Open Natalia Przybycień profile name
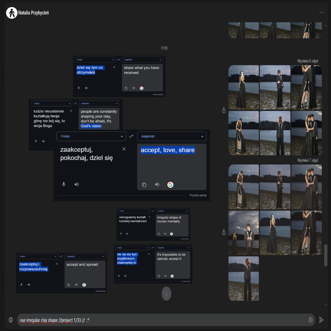This screenshot has width=331, height=331. (33, 13)
